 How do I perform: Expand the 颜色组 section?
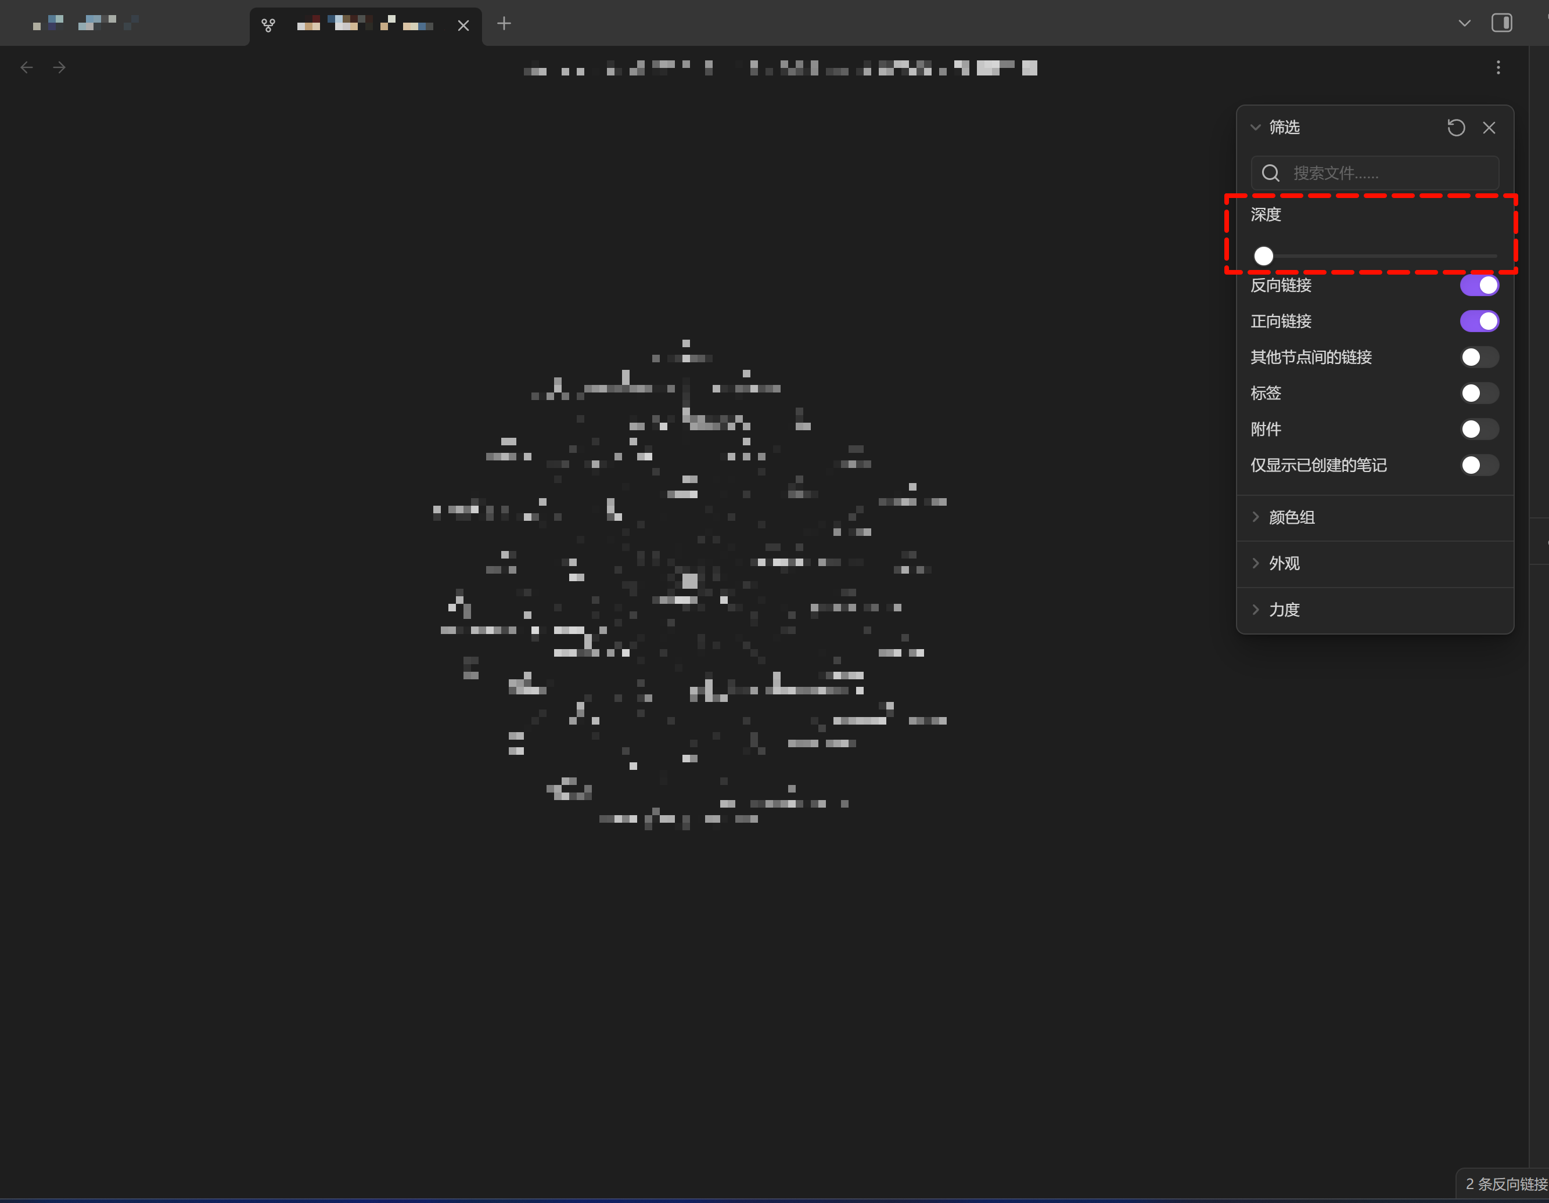tap(1291, 517)
